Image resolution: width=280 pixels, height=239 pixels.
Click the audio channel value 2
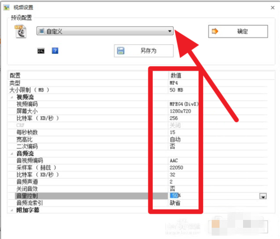pyautogui.click(x=171, y=182)
